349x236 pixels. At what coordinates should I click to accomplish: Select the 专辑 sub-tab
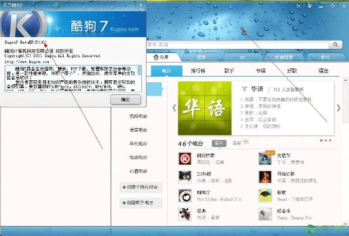point(260,71)
